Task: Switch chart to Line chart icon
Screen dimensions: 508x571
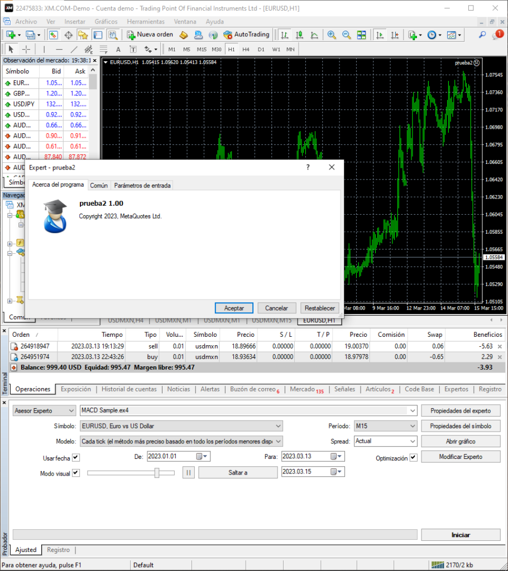Action: point(314,35)
